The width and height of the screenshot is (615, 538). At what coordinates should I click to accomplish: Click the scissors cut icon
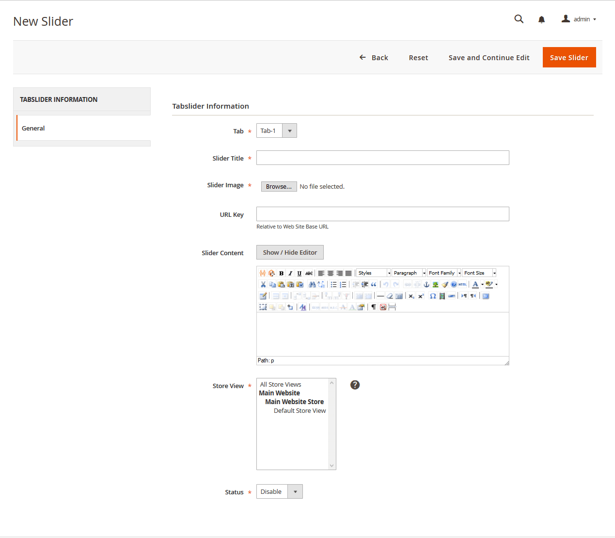[263, 284]
